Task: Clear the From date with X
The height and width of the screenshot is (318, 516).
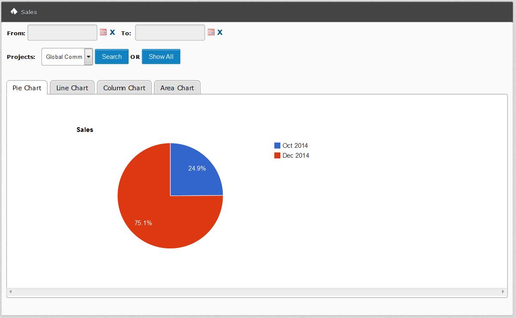Action: click(x=112, y=32)
